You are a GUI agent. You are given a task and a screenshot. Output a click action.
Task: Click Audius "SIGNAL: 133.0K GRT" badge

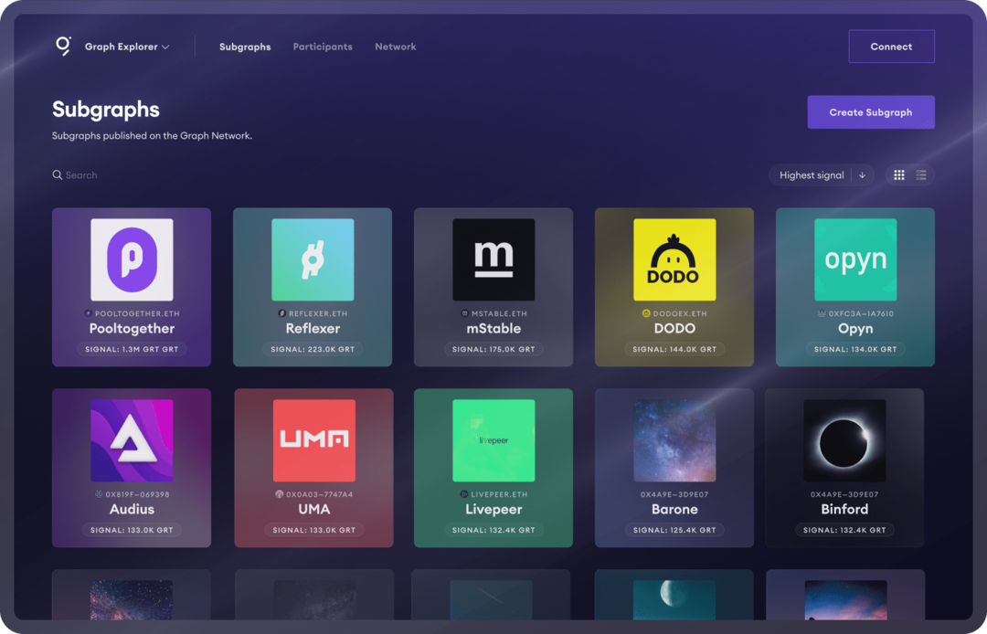[x=132, y=530]
